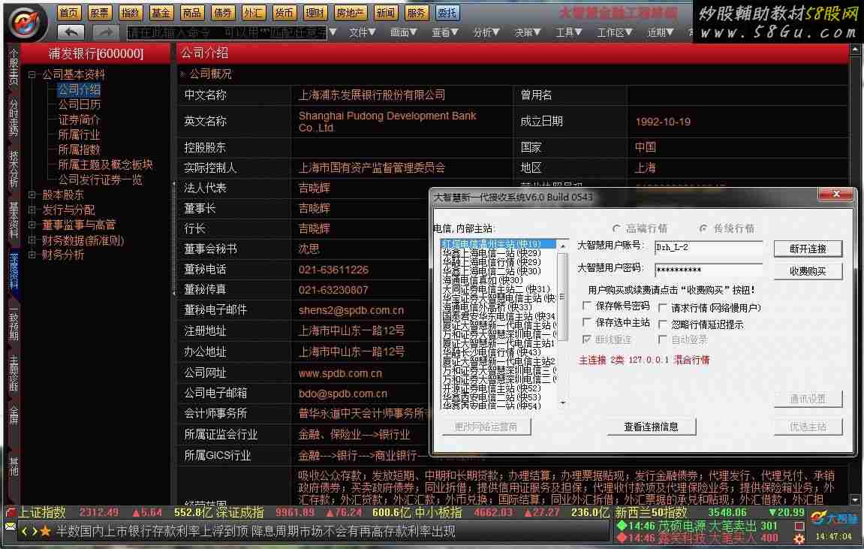Click the back arrow navigation button
This screenshot has width=864, height=549.
pyautogui.click(x=71, y=32)
